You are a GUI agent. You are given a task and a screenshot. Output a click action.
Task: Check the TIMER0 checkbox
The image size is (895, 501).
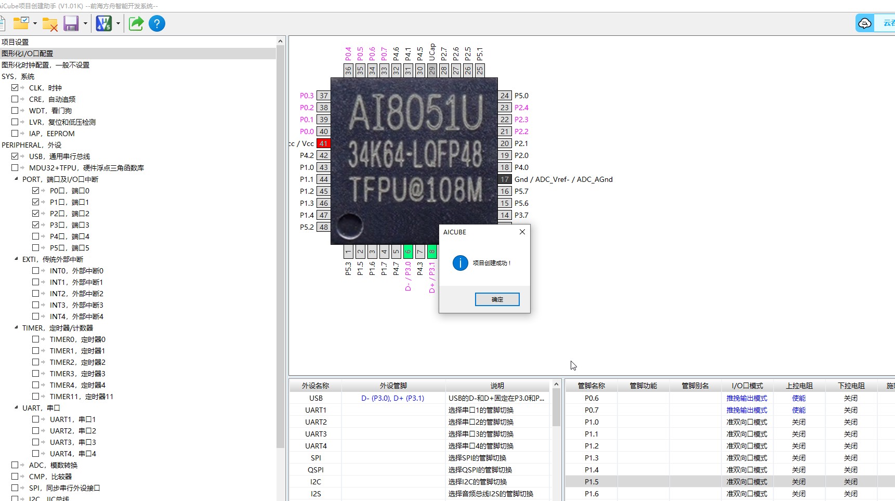36,339
